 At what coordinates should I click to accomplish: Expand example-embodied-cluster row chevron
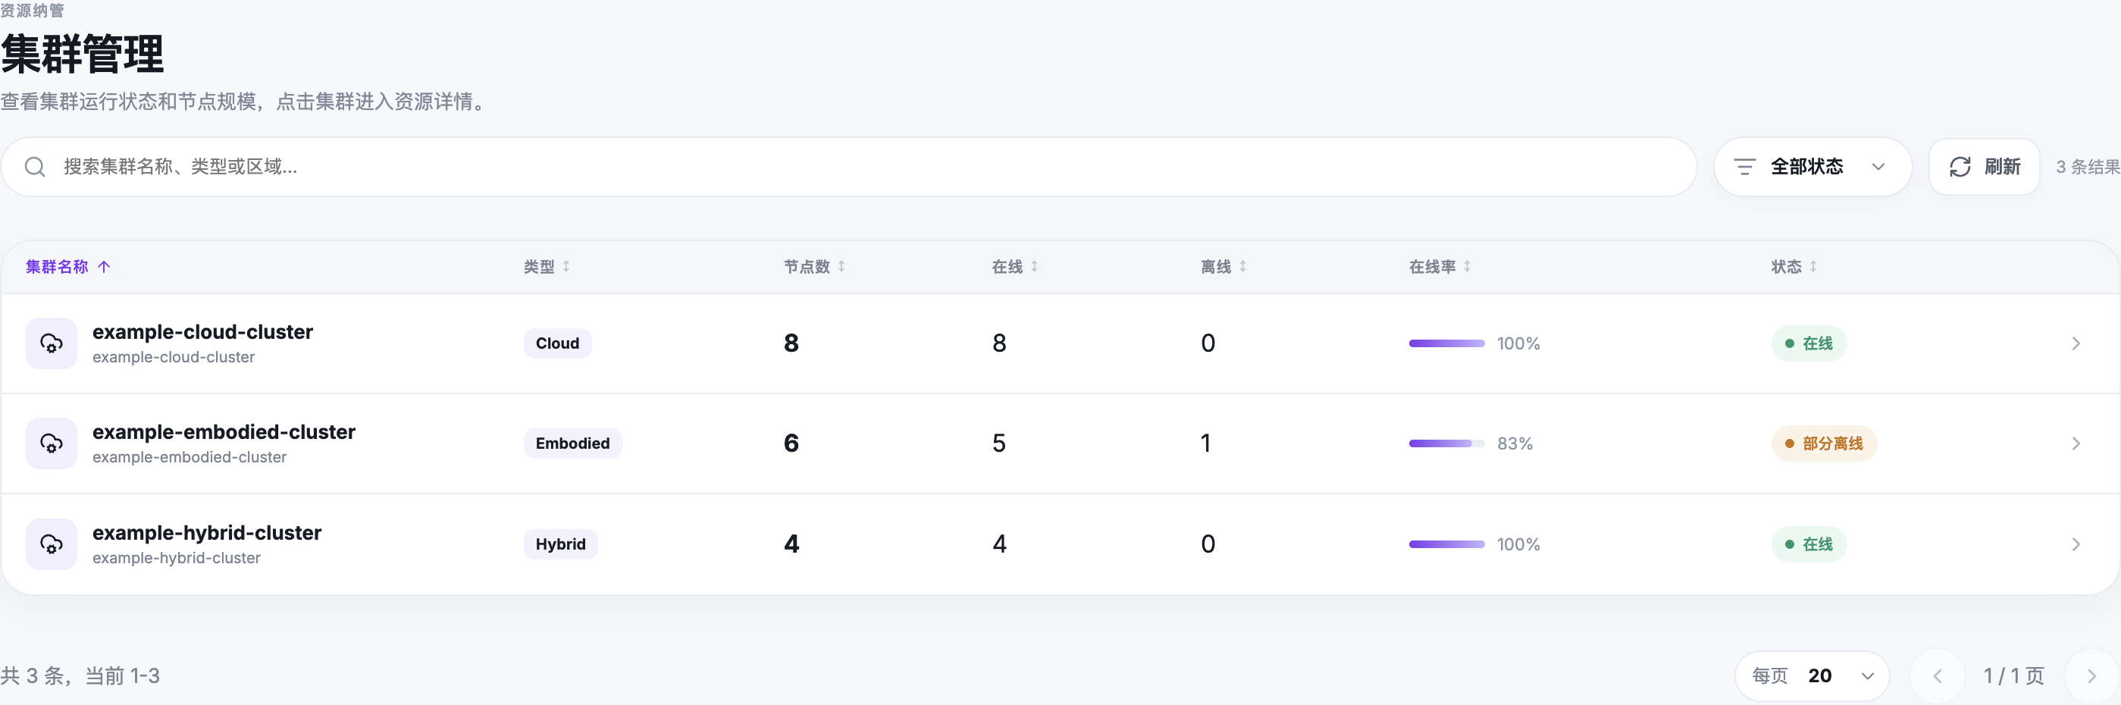[2076, 443]
